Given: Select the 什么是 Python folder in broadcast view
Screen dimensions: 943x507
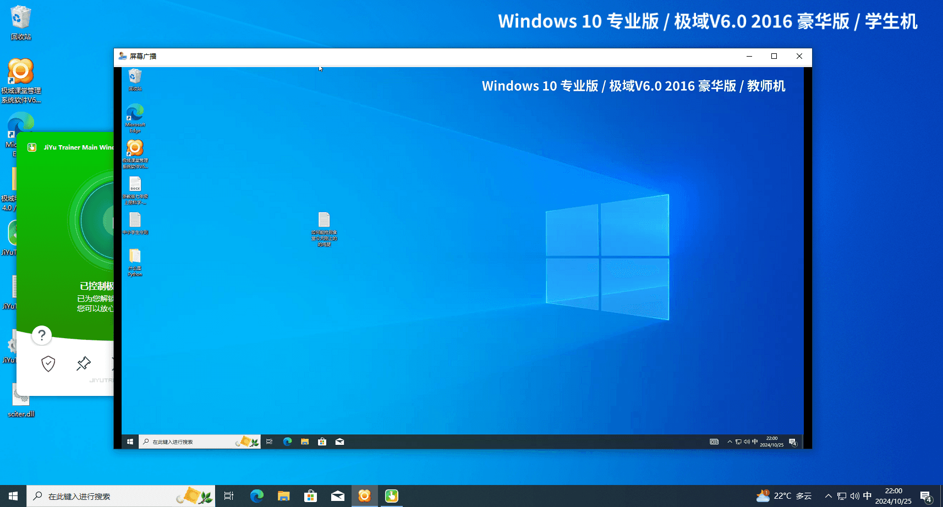Looking at the screenshot, I should [x=135, y=262].
